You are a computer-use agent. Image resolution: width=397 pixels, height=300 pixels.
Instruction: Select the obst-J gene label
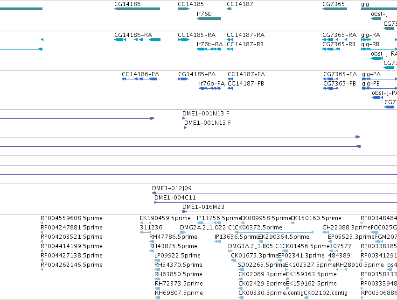click(x=379, y=14)
